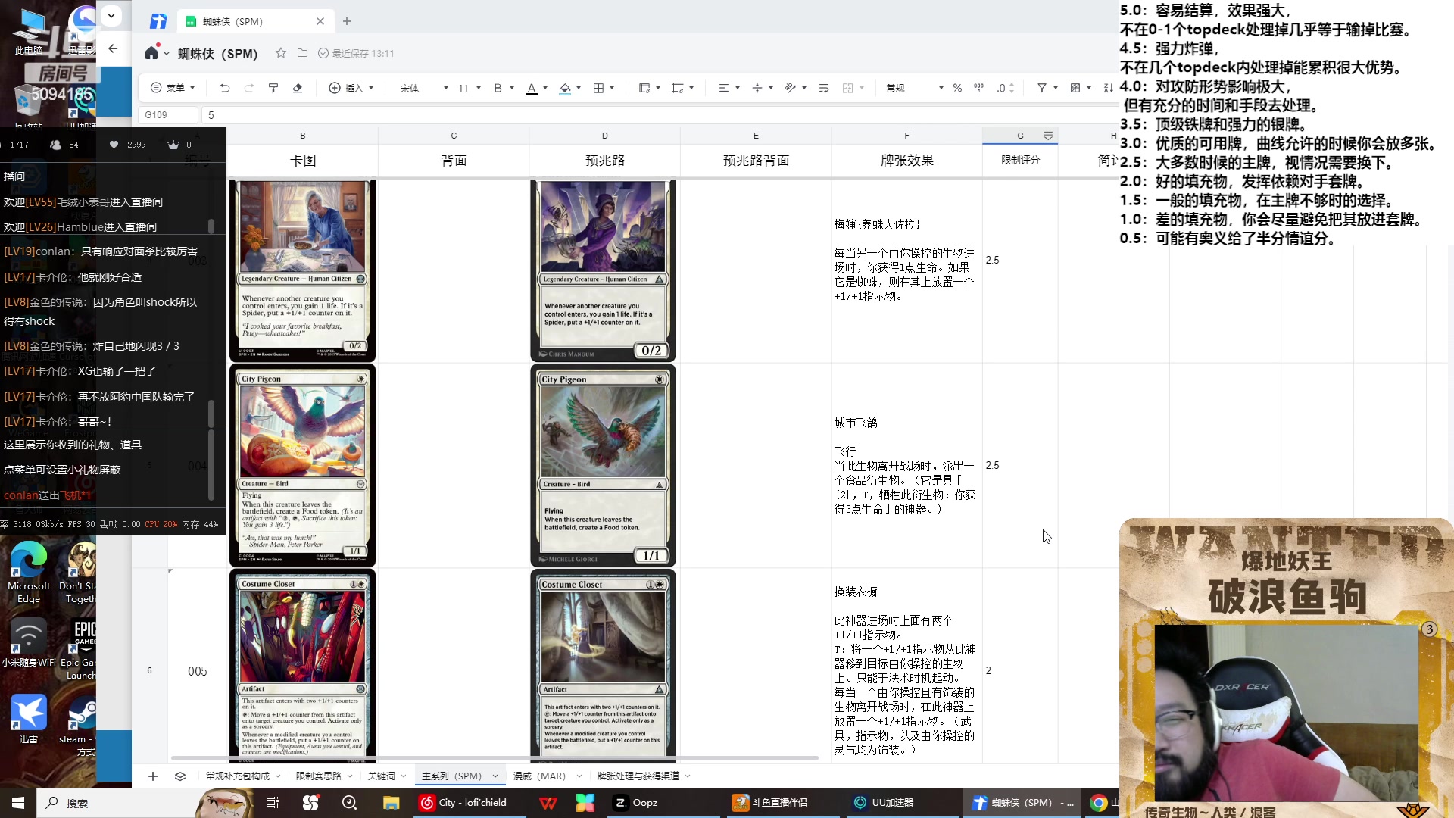Image resolution: width=1454 pixels, height=818 pixels.
Task: Go back using the left arrow
Action: click(x=113, y=48)
